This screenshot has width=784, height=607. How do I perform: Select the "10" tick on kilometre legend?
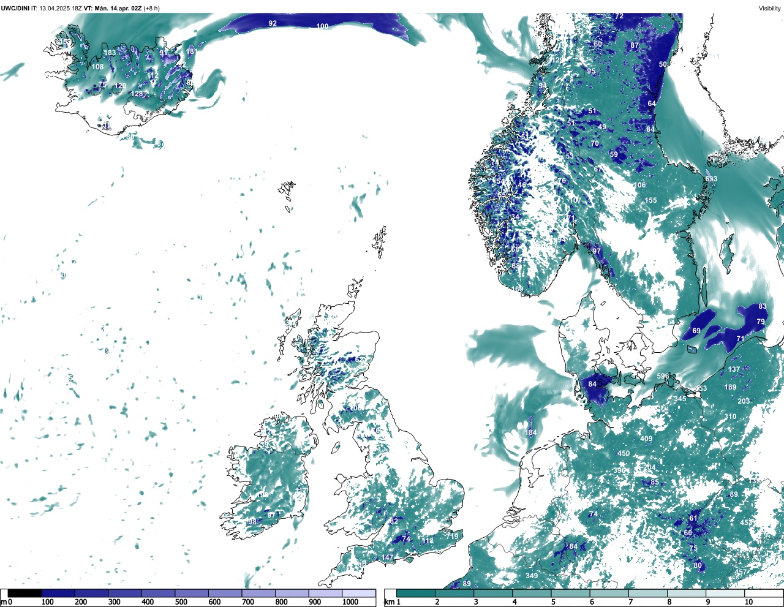click(x=748, y=602)
